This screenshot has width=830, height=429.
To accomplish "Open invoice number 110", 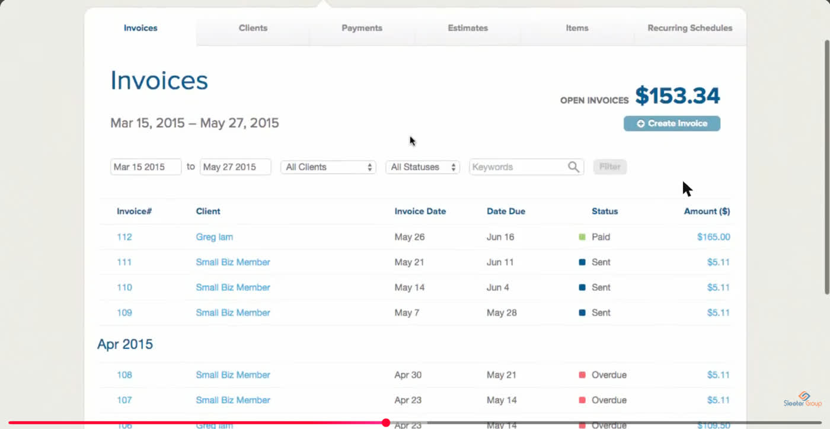I will pos(124,287).
